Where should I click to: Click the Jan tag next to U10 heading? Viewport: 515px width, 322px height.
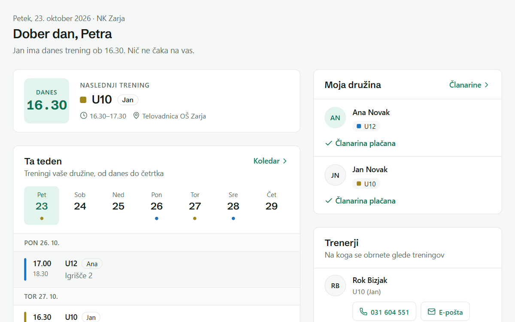click(128, 100)
